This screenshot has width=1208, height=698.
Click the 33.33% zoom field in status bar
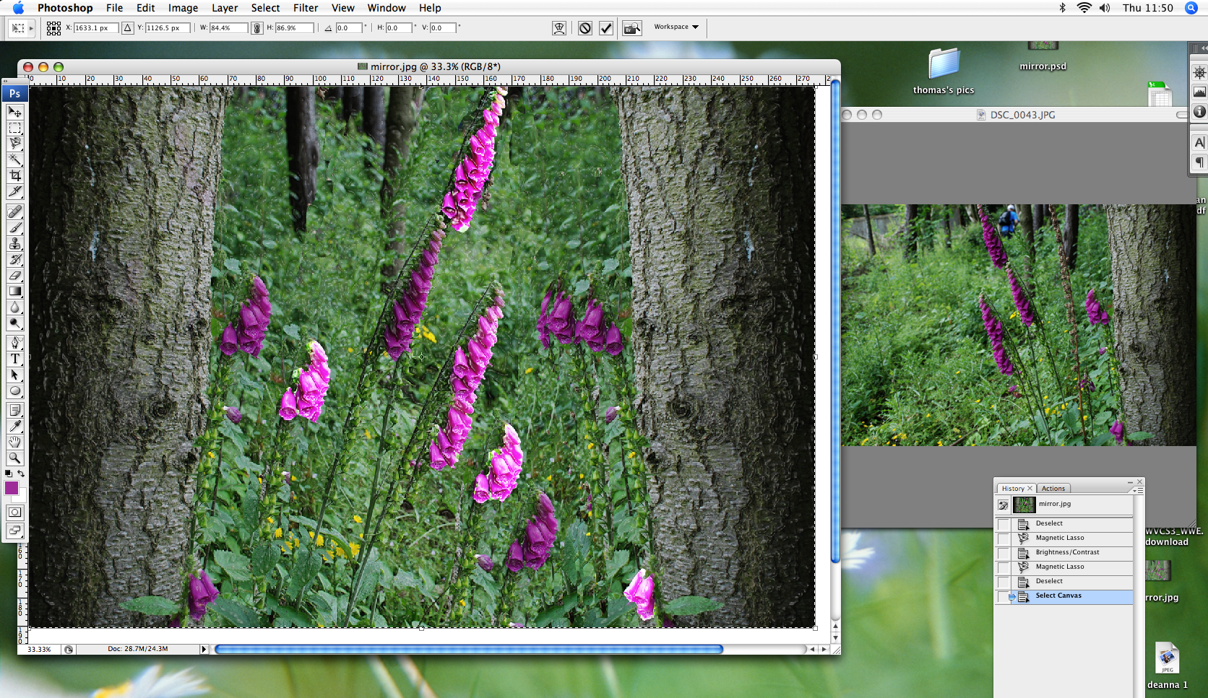(x=40, y=650)
